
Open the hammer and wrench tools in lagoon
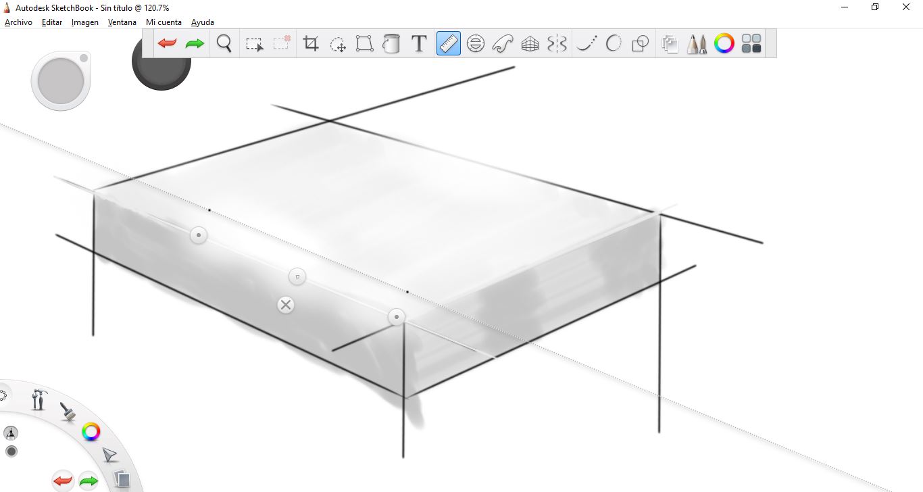(39, 399)
